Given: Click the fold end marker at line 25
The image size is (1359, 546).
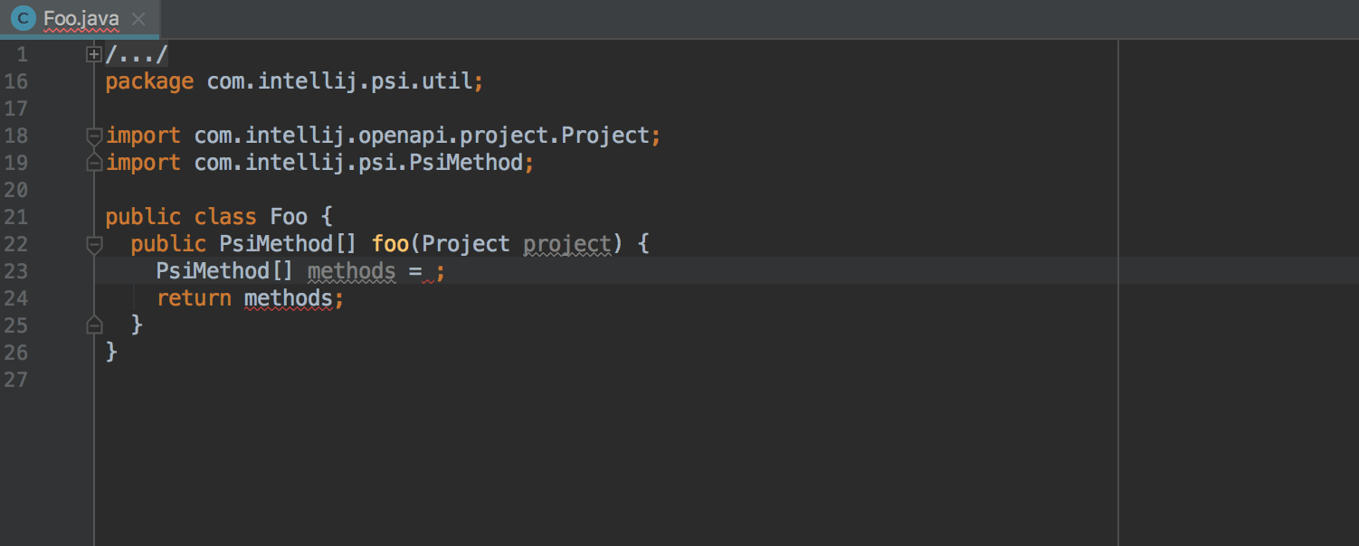Looking at the screenshot, I should [x=93, y=325].
